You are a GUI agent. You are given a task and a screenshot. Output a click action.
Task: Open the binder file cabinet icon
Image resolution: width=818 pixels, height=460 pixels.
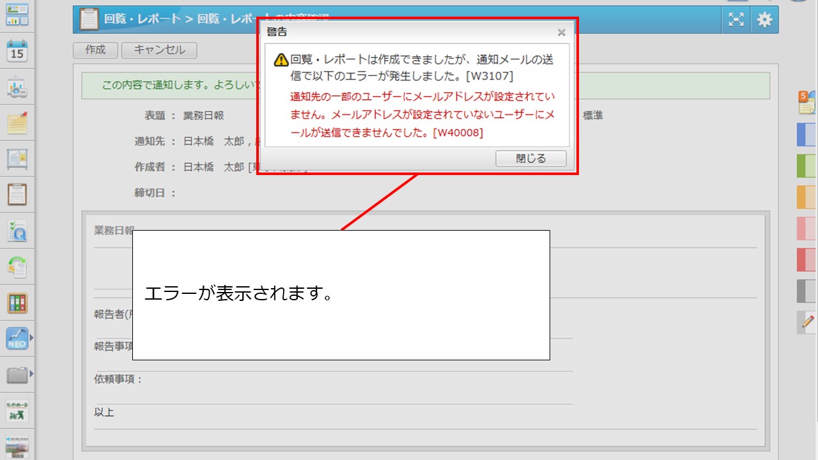click(17, 303)
